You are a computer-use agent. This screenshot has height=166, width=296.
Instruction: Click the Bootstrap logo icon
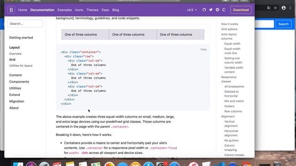click(x=11, y=10)
